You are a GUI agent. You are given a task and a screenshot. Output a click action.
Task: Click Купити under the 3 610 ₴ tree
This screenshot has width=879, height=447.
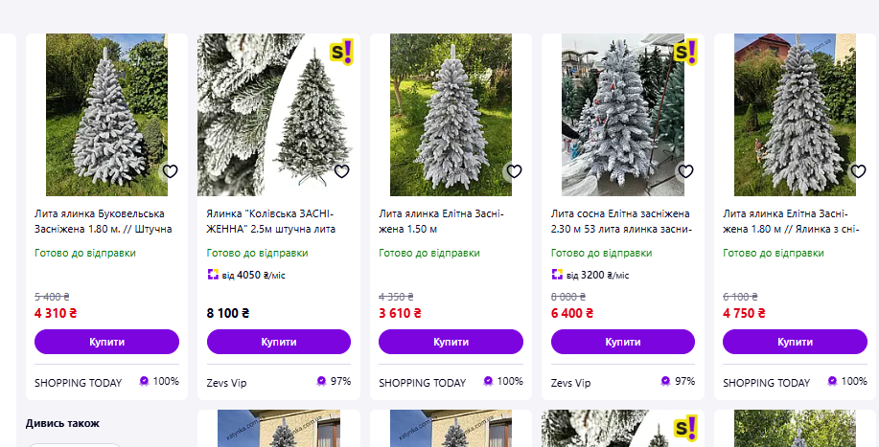click(x=451, y=342)
